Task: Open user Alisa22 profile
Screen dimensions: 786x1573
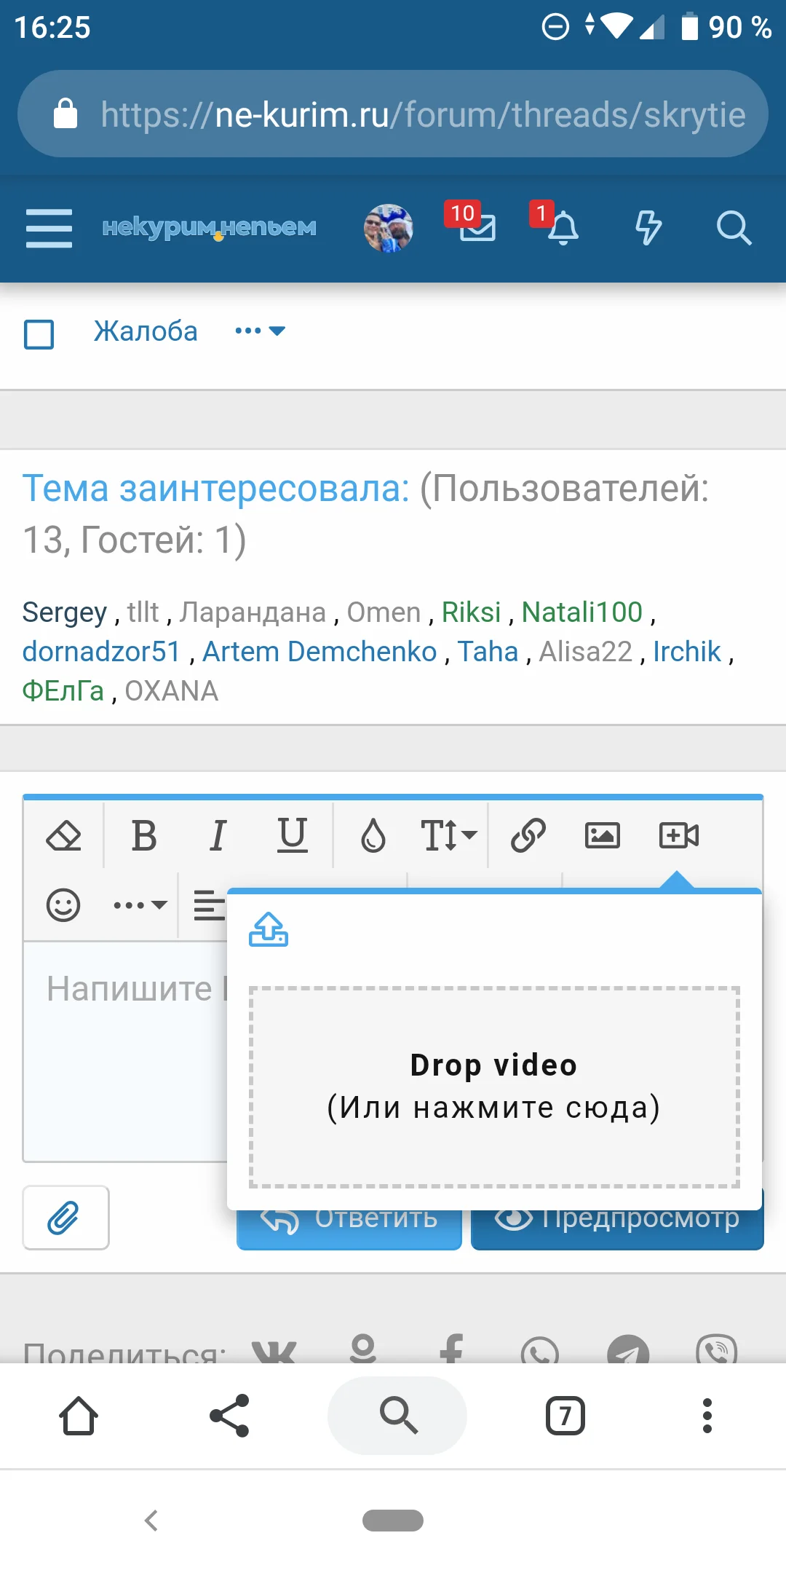Action: point(586,652)
